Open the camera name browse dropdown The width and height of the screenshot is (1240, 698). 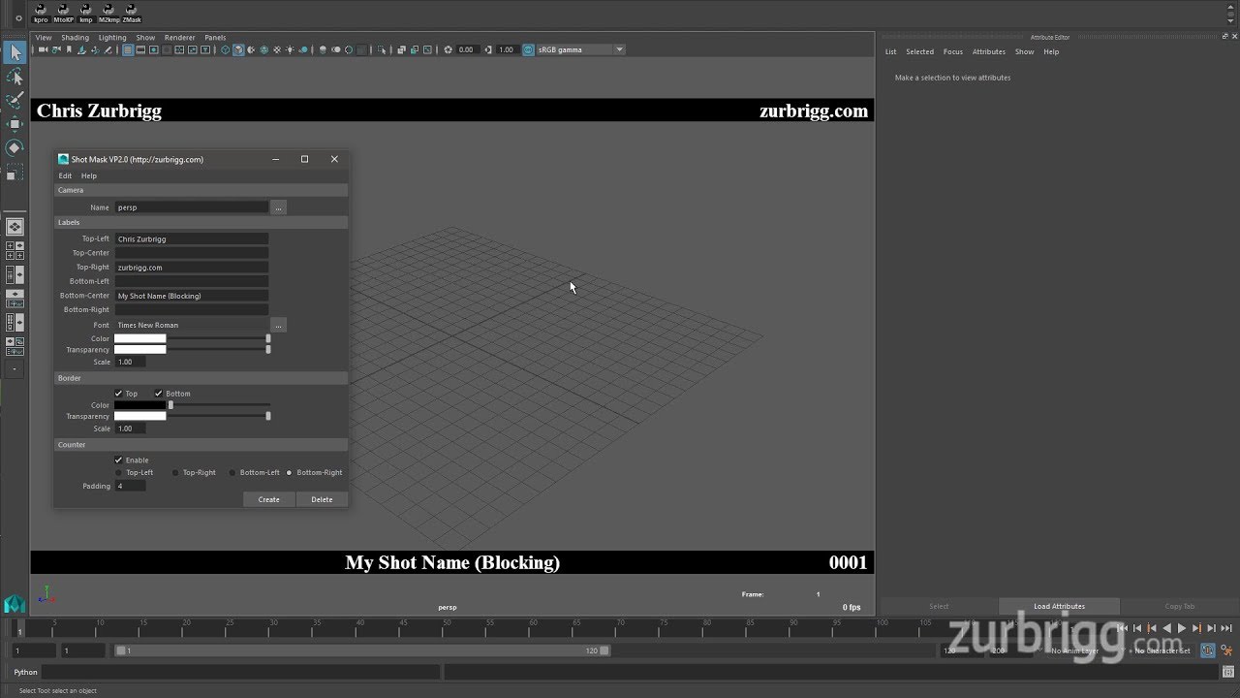[278, 206]
